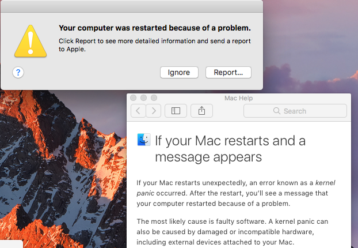Screen dimensions: 358x248
Task: Toggle the Mac Help table of contents sidebar
Action: pos(176,111)
